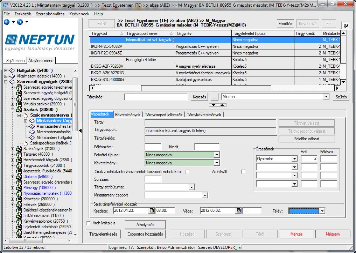356x253 pixels.
Task: Collapse the Szervezeti egységek tree node
Action: [x=6, y=82]
